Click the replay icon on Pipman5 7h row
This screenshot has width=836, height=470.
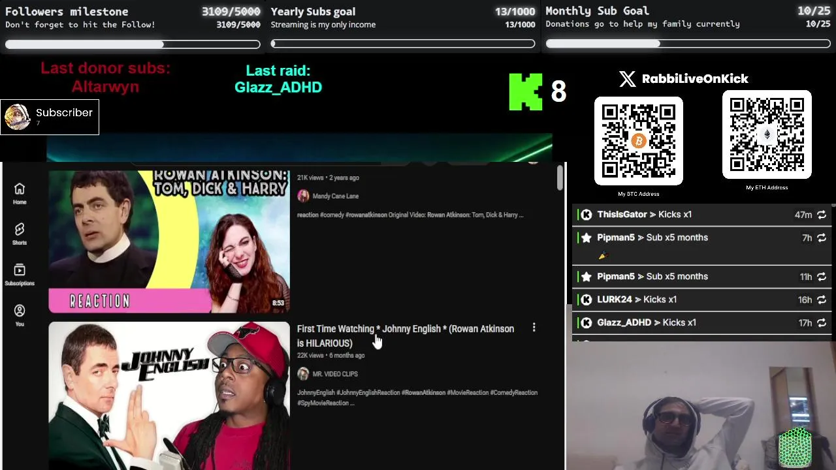[x=822, y=238]
